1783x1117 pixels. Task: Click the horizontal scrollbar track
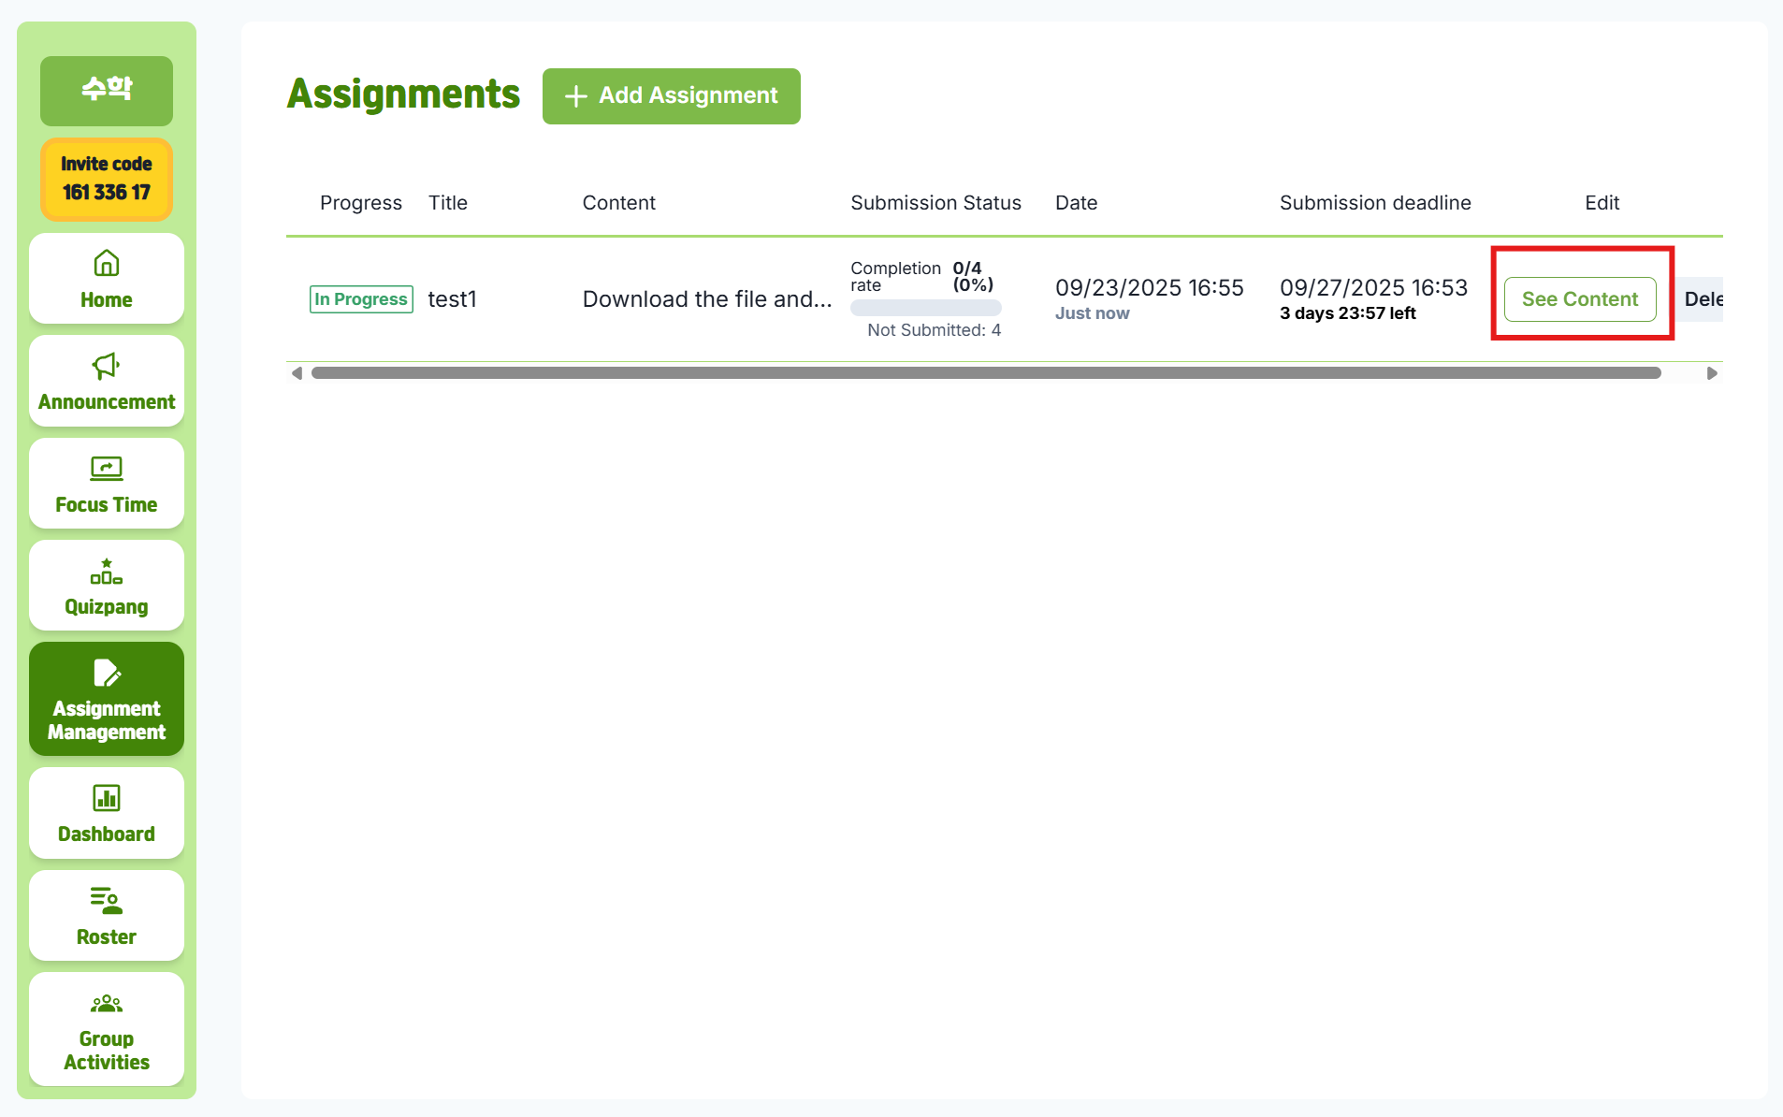click(985, 373)
